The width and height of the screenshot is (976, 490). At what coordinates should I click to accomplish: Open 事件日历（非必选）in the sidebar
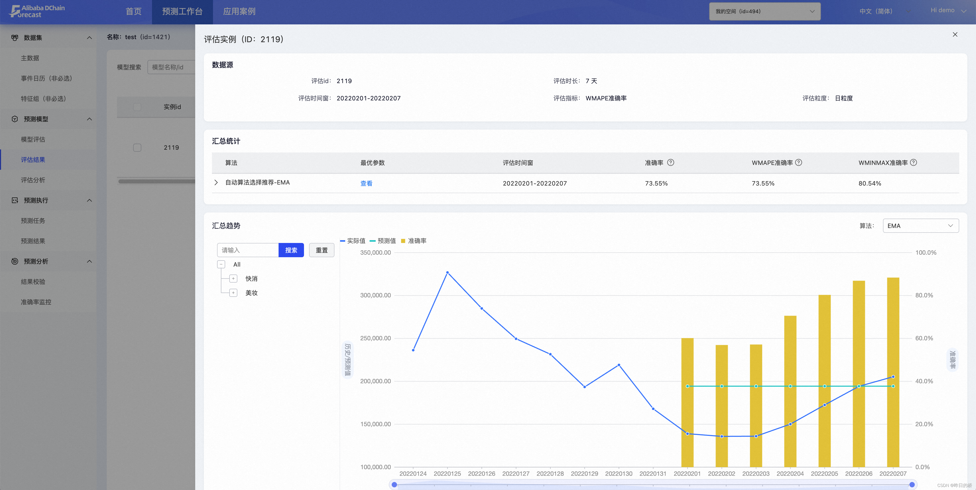[x=48, y=79]
